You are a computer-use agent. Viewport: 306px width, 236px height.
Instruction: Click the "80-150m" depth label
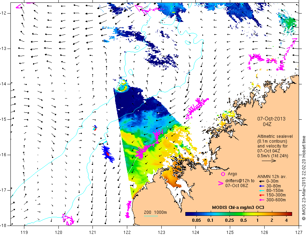[275, 191]
